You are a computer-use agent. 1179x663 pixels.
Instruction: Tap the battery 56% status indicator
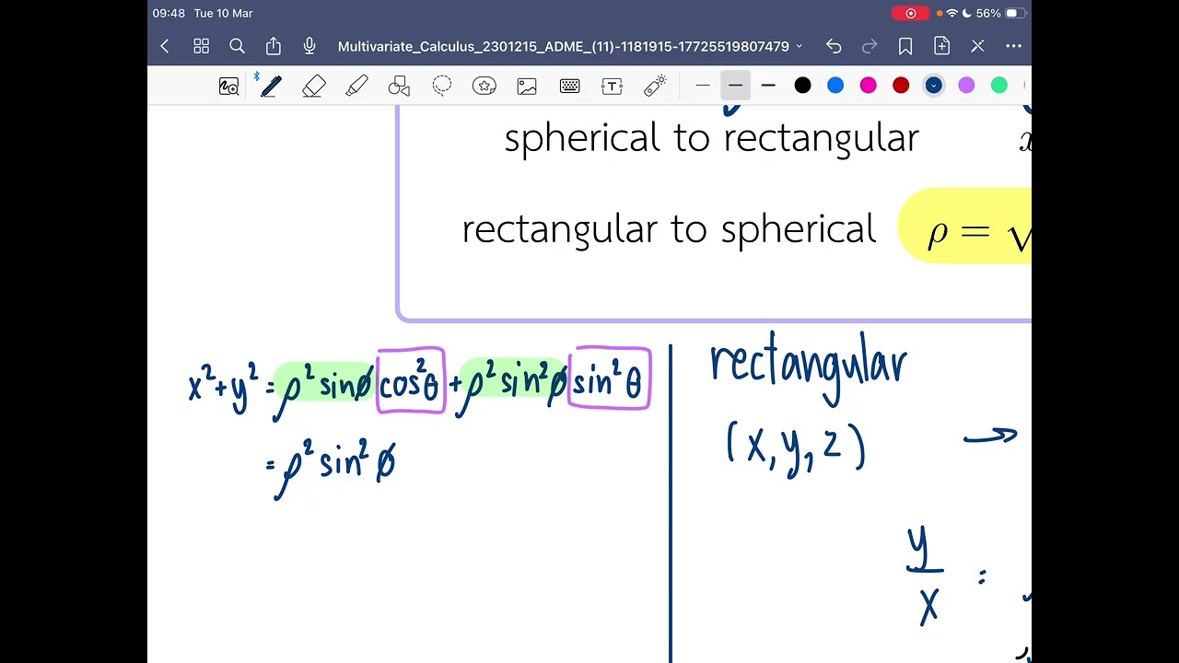1000,13
